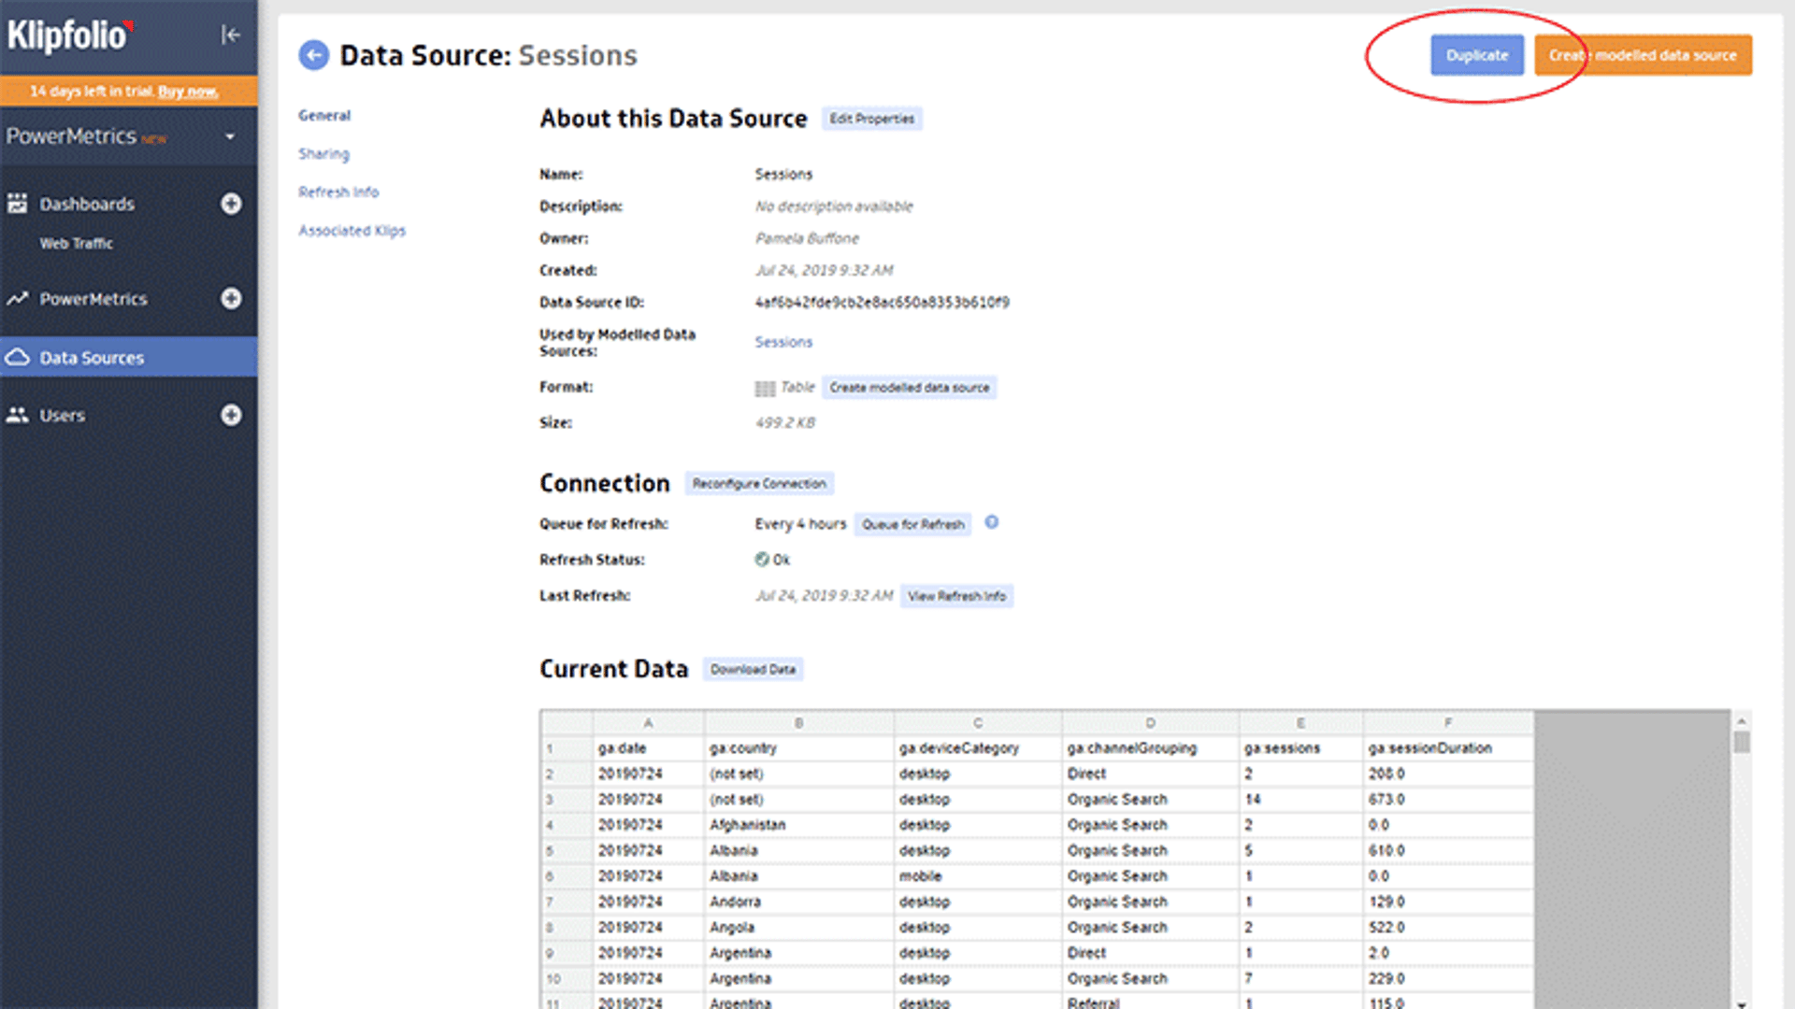This screenshot has width=1795, height=1009.
Task: Open the Web Traffic dashboard
Action: 78,243
